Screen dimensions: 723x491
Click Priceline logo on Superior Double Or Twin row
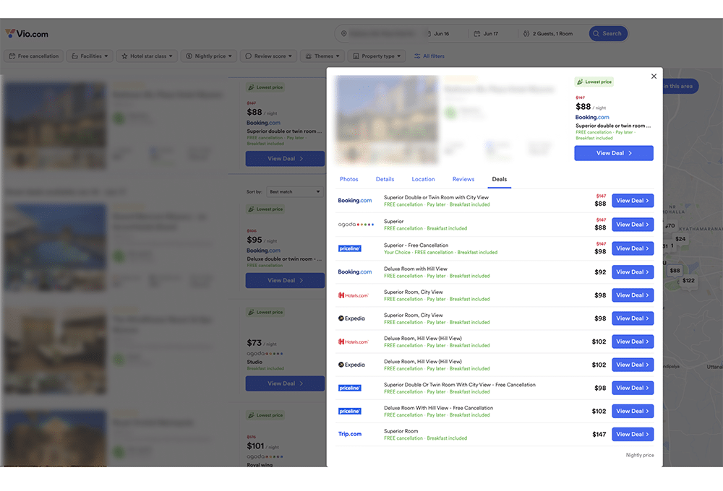(x=349, y=388)
